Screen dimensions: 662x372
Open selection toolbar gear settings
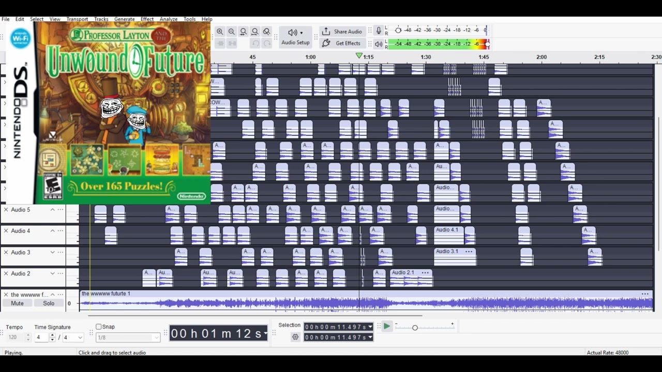click(x=295, y=337)
